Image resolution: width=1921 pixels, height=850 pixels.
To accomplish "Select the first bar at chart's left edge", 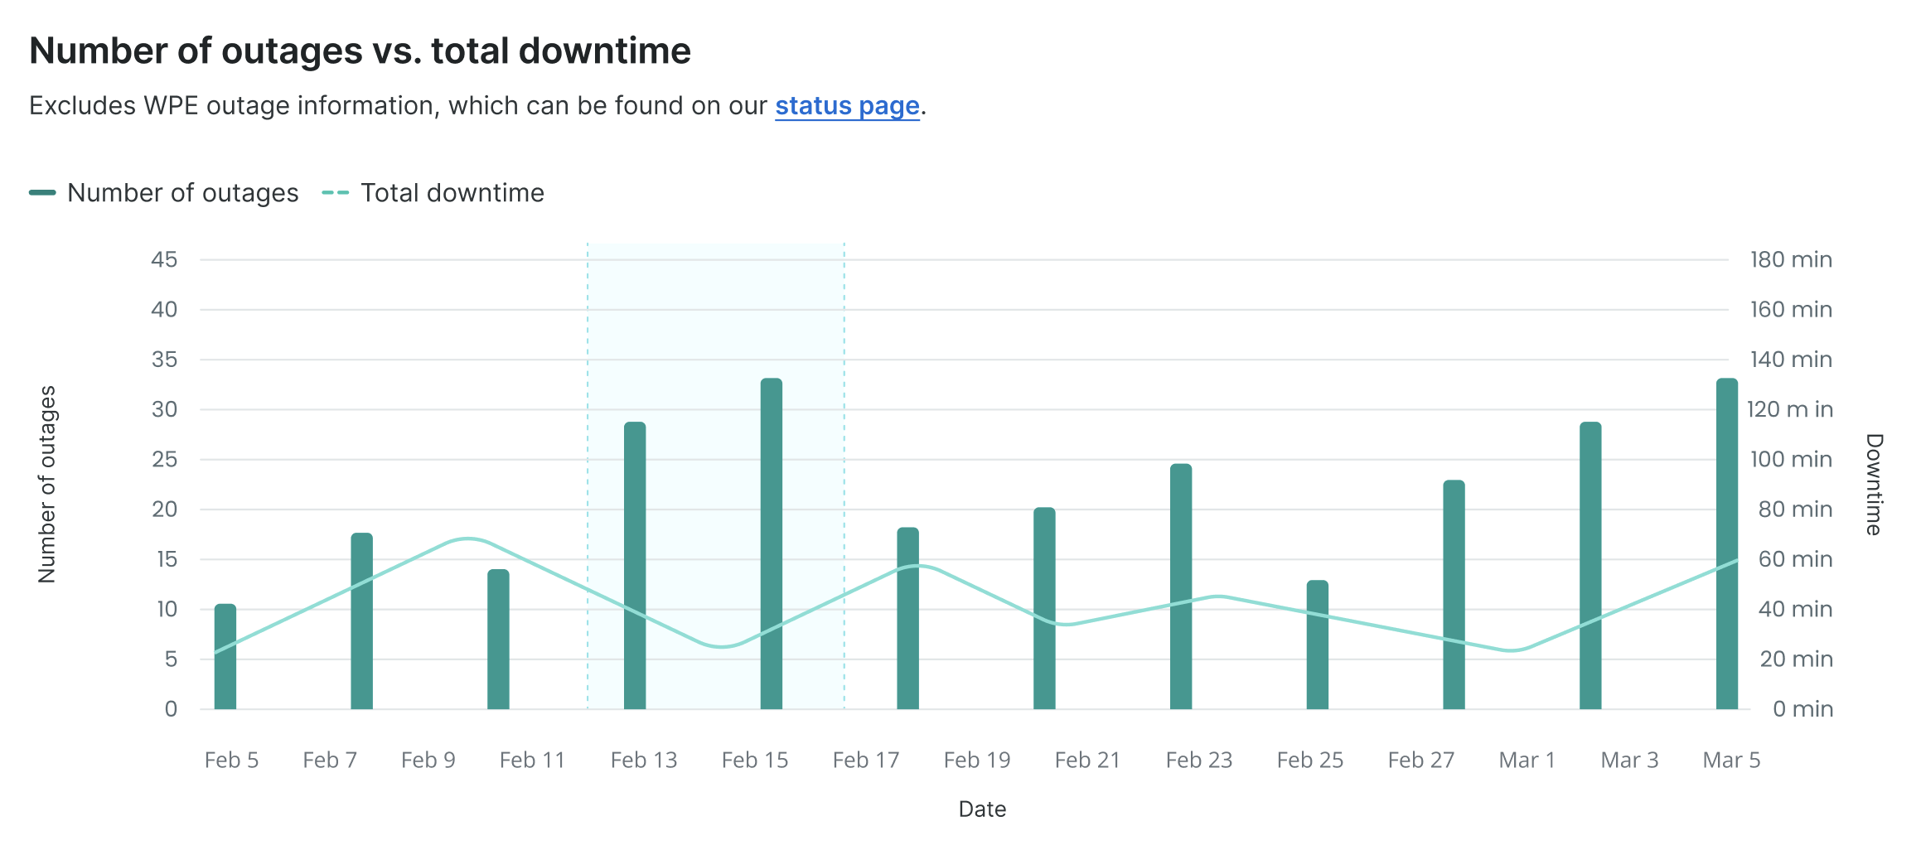I will pos(225,656).
